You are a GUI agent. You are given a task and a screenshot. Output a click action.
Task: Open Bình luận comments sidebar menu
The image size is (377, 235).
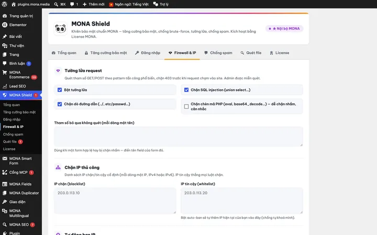(x=21, y=63)
